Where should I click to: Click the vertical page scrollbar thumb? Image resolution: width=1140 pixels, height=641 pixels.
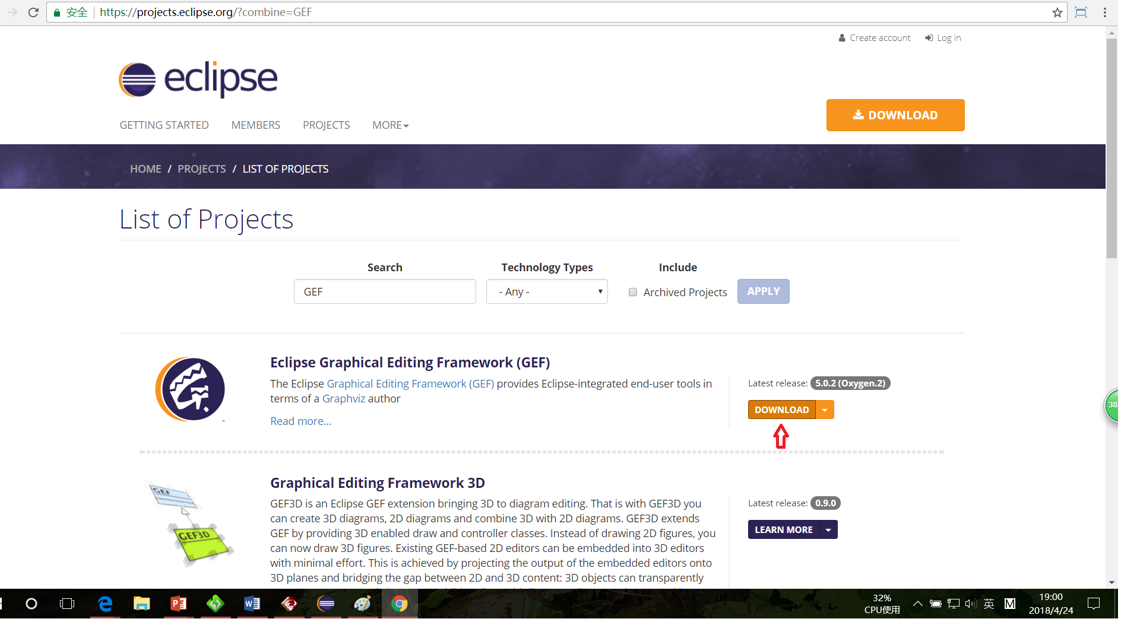(x=1111, y=148)
